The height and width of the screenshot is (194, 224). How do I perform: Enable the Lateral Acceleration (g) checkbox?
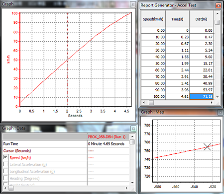click(x=5, y=164)
